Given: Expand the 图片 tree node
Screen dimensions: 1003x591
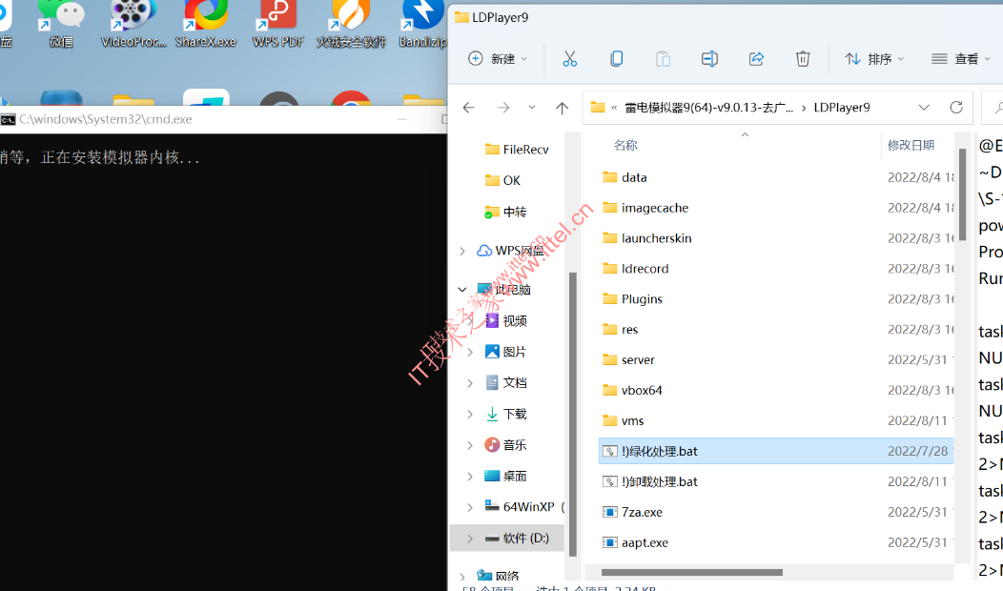Looking at the screenshot, I should click(x=470, y=352).
